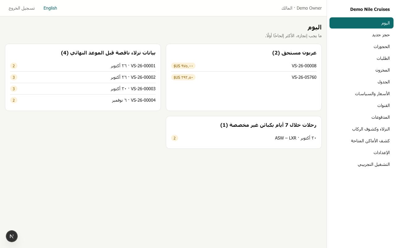Open the اليوم sidebar page
396x248 pixels.
coord(361,23)
